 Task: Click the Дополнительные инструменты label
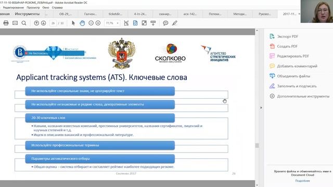click(x=303, y=96)
